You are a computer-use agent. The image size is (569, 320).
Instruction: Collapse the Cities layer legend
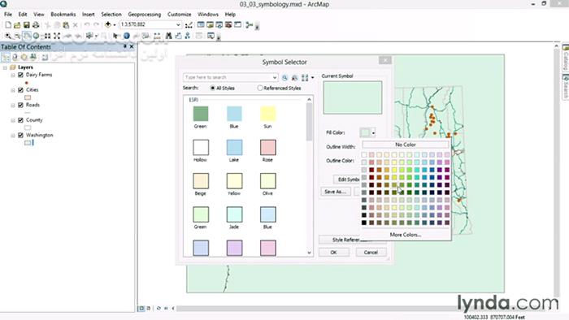(x=13, y=90)
